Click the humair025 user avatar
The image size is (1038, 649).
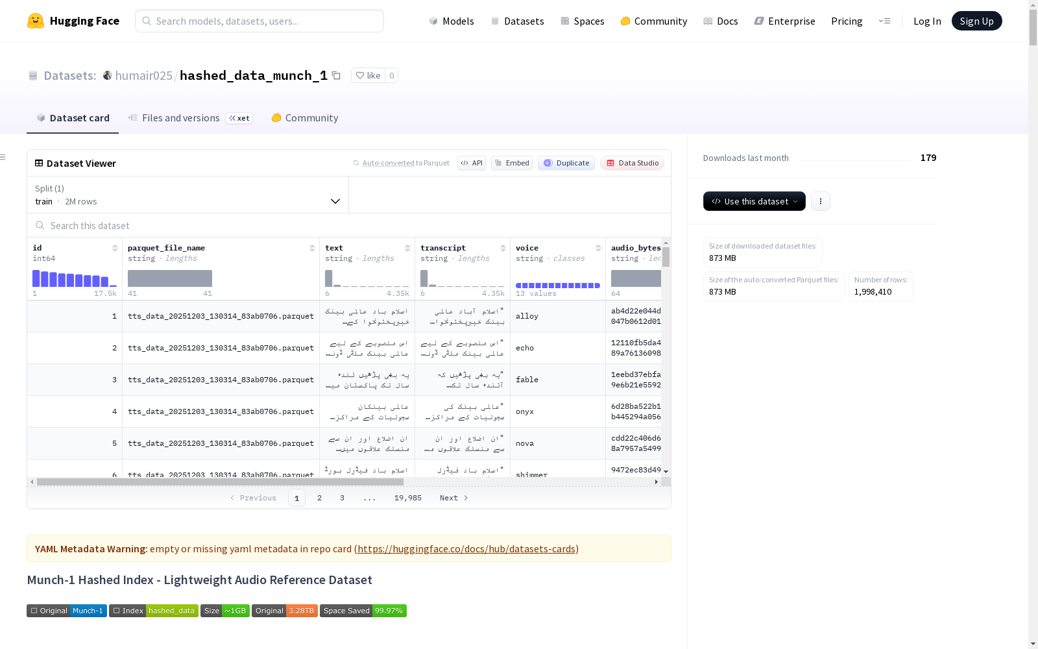pyautogui.click(x=108, y=75)
